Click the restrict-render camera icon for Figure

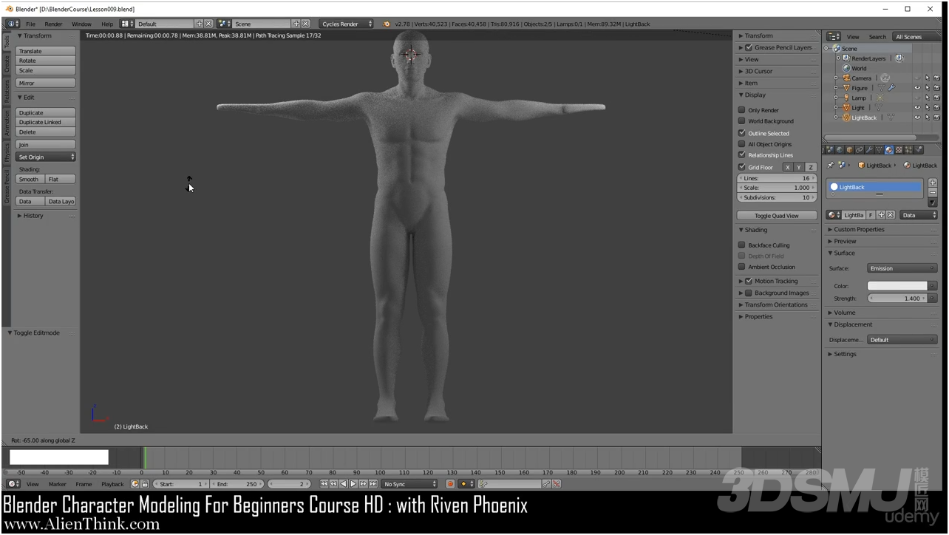[936, 88]
